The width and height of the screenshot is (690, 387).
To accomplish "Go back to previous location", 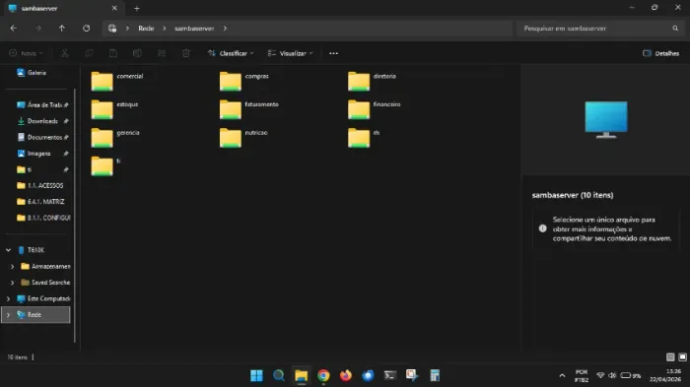I will [x=14, y=29].
